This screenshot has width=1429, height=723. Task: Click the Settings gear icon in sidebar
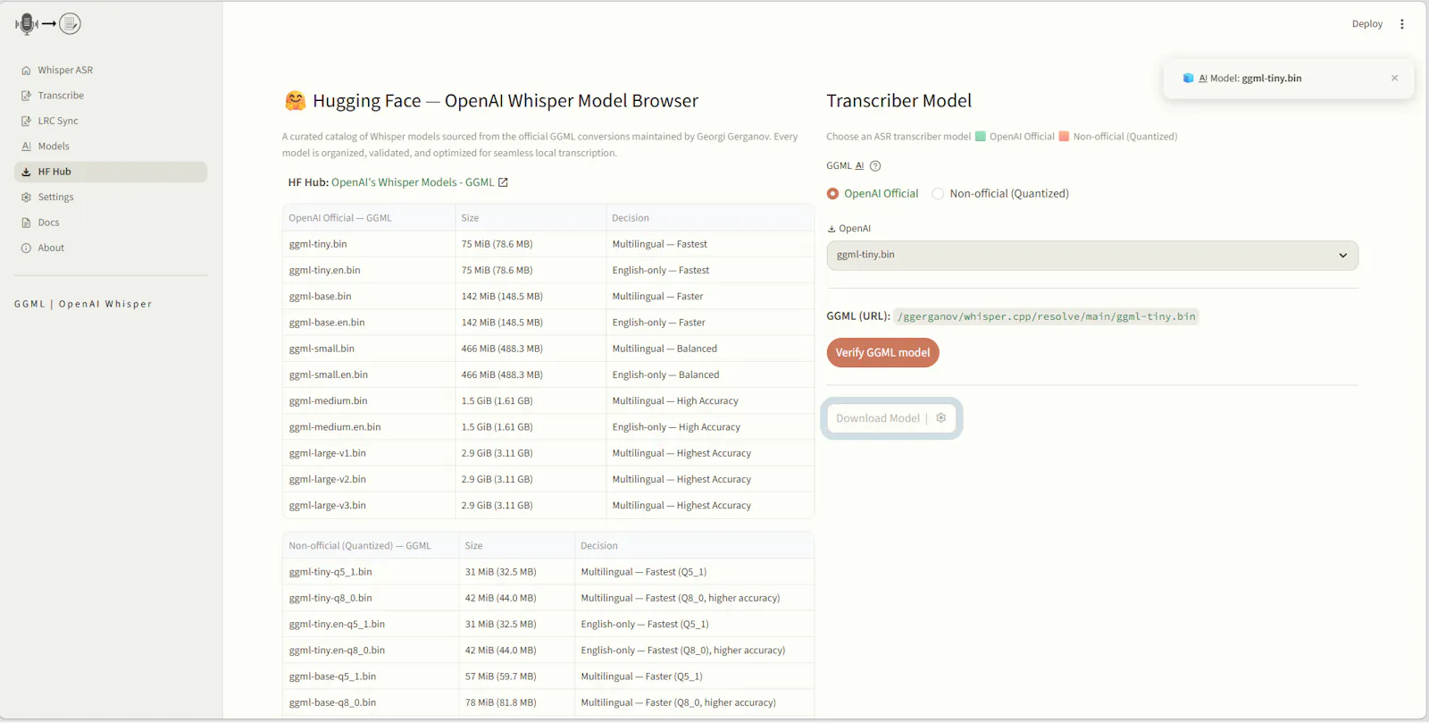click(26, 198)
